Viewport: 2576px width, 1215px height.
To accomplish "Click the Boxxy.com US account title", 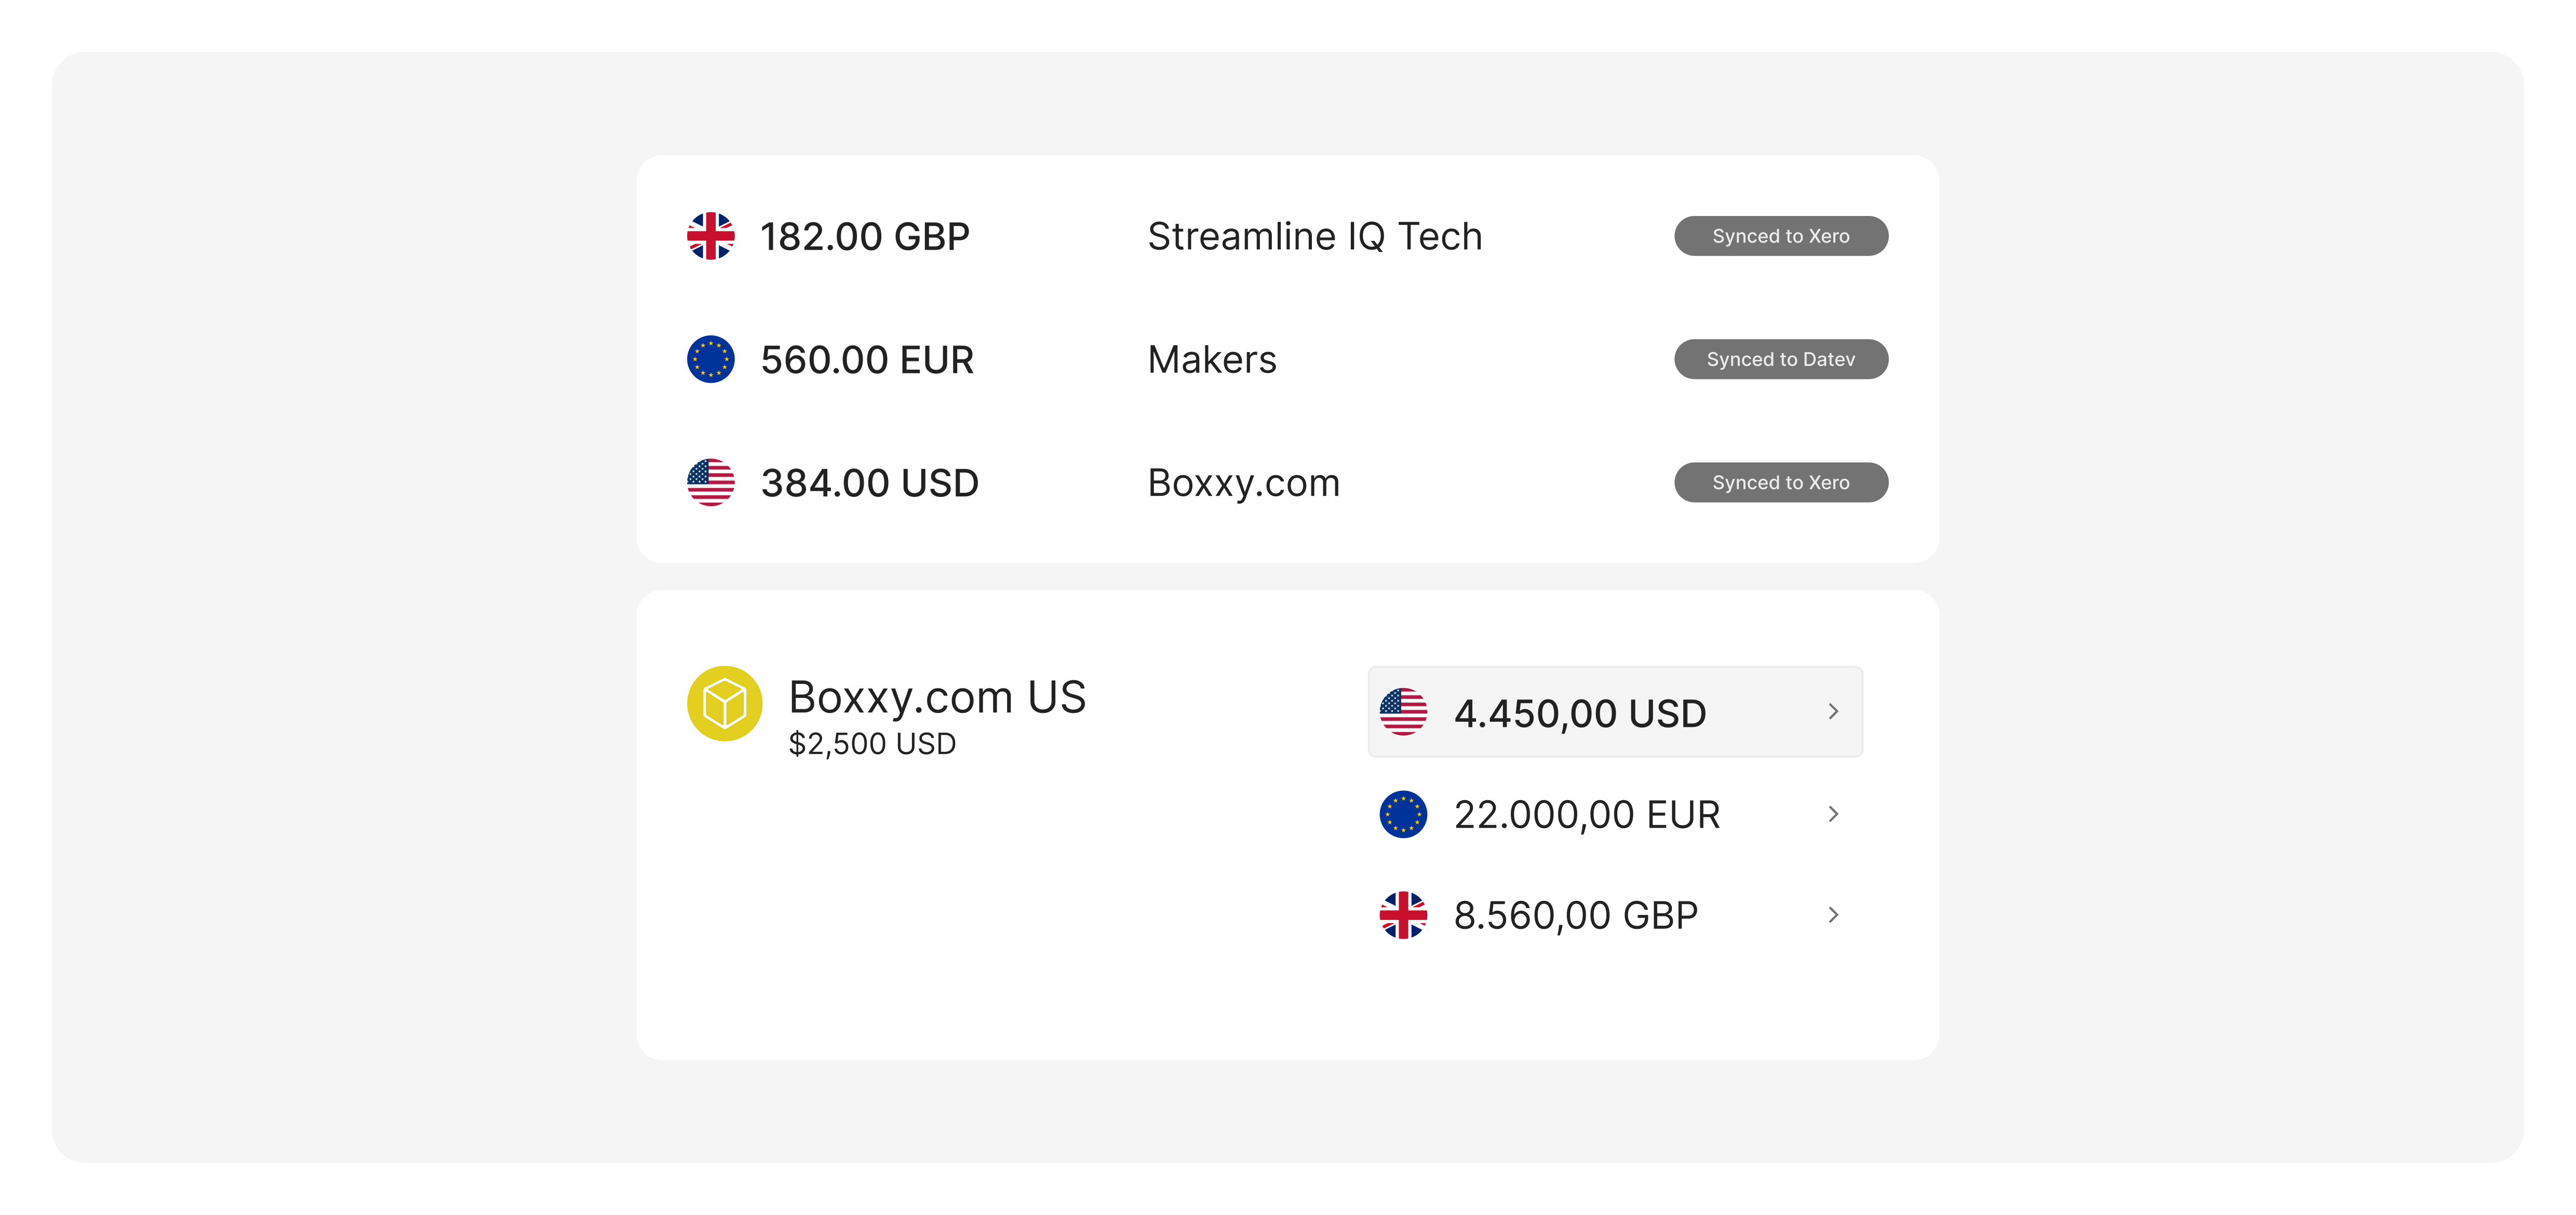I will [x=937, y=697].
